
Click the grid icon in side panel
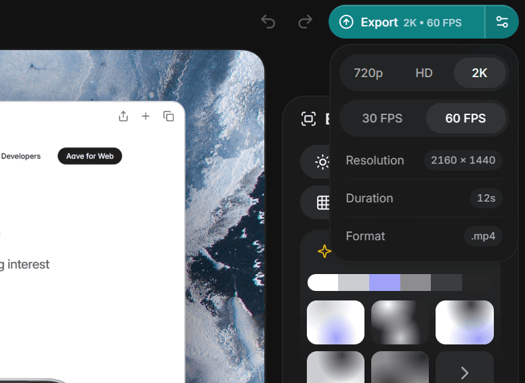click(x=323, y=202)
